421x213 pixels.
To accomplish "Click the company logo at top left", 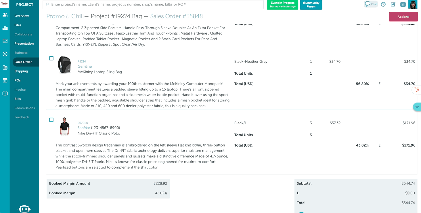I will pos(5,4).
